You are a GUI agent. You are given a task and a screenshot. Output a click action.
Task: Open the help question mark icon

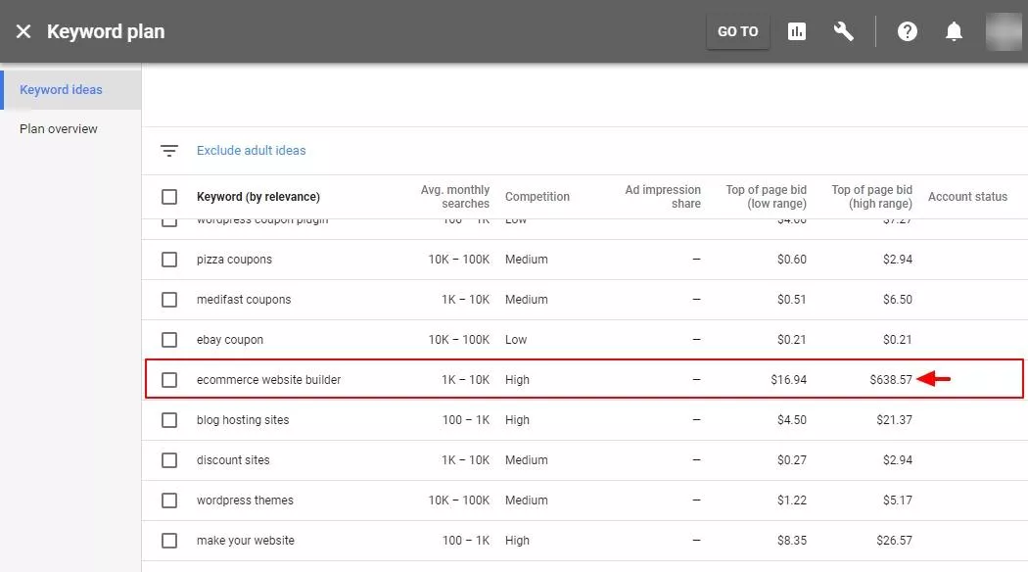coord(908,31)
